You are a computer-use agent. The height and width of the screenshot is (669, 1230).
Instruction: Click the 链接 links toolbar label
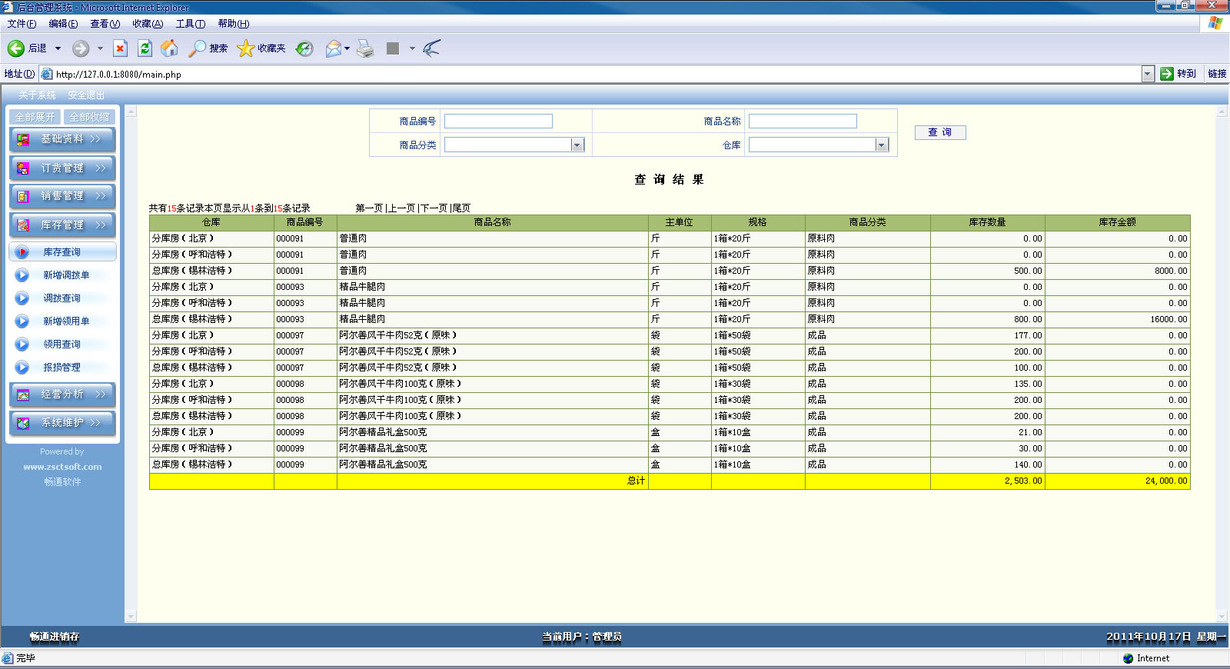1217,74
